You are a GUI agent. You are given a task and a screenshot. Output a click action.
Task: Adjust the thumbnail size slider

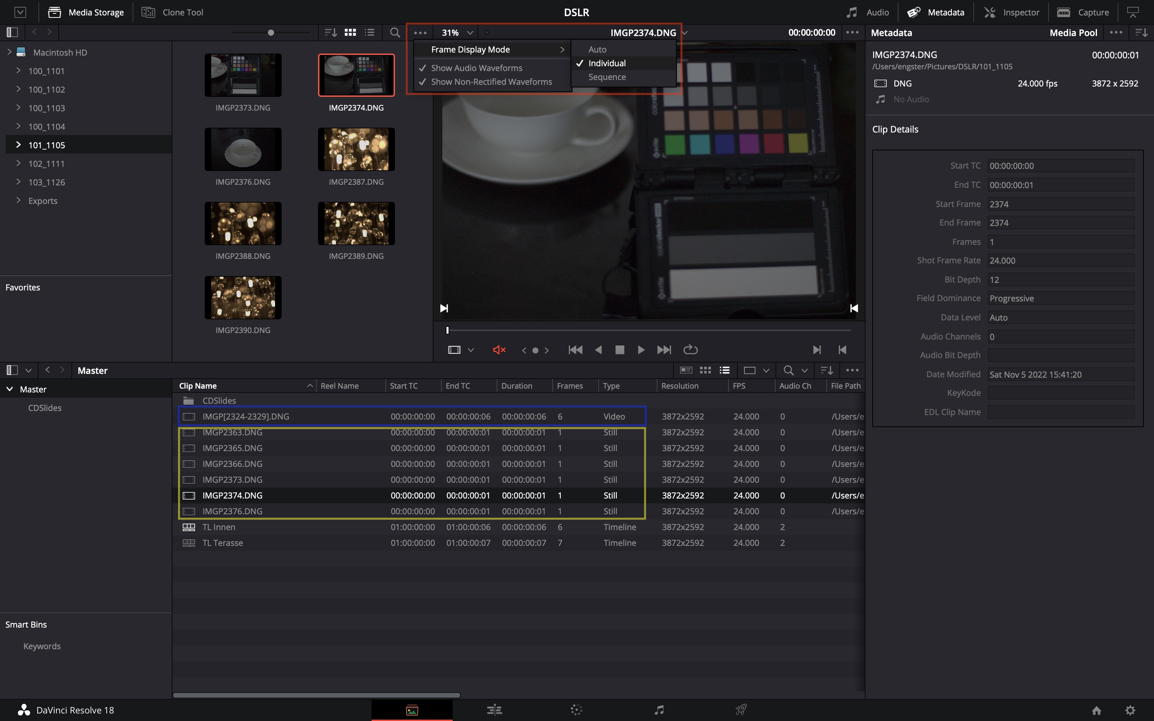[x=271, y=32]
